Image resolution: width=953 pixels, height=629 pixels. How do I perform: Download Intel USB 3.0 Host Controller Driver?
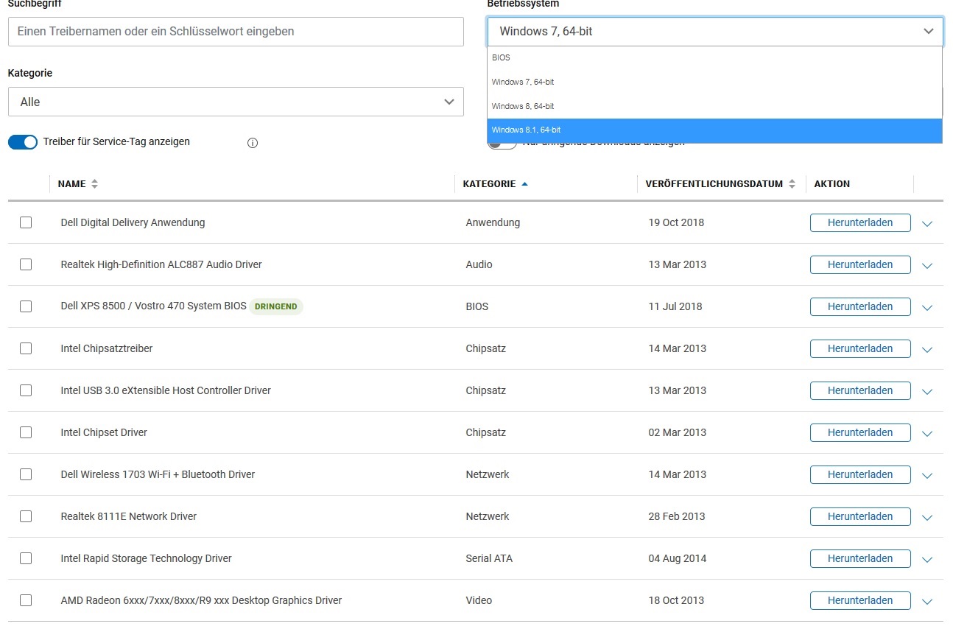[x=860, y=390]
